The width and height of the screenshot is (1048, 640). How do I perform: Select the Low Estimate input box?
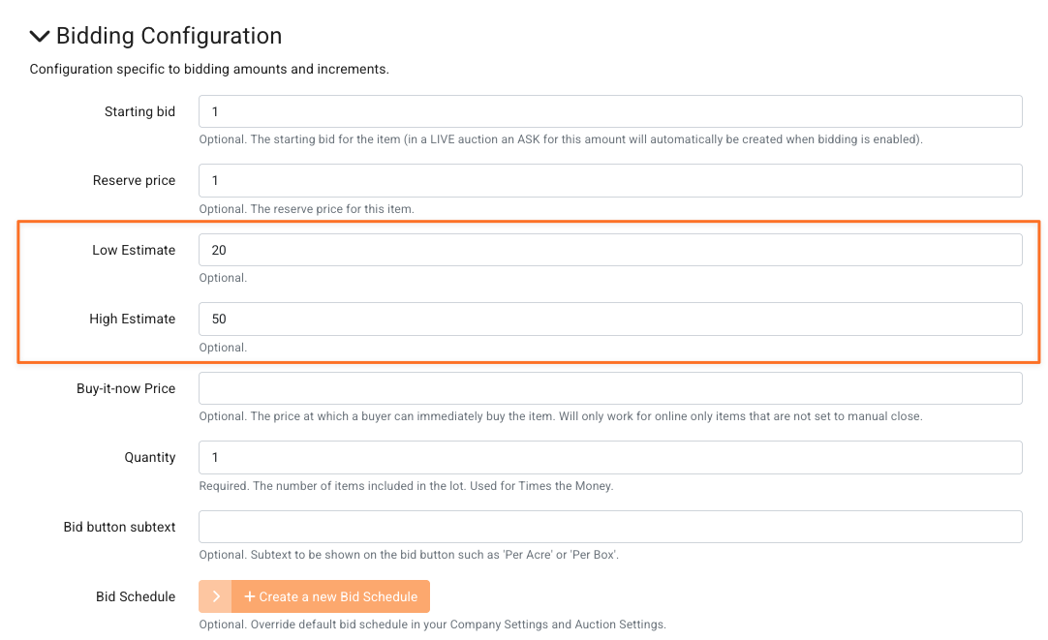610,250
